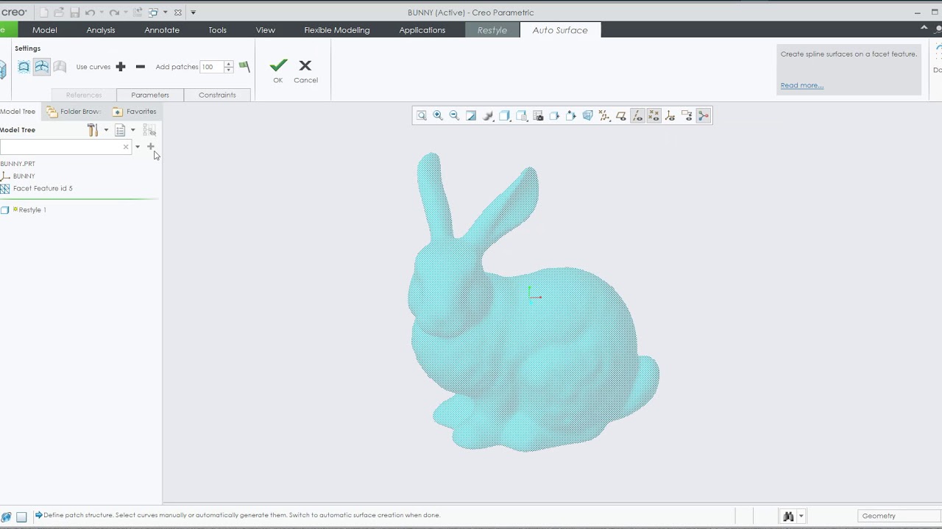Toggle the plane display filter
The width and height of the screenshot is (942, 529).
pos(621,116)
